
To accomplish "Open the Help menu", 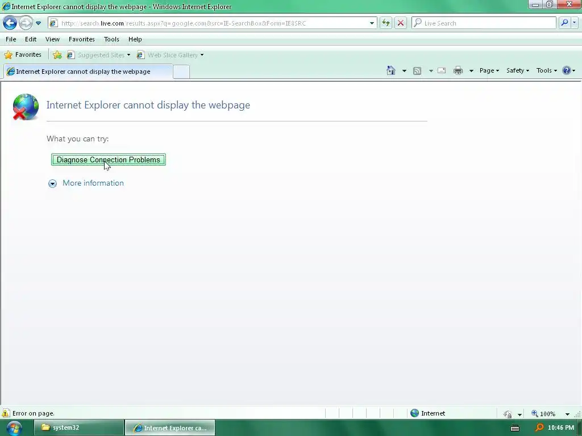I will [x=135, y=39].
